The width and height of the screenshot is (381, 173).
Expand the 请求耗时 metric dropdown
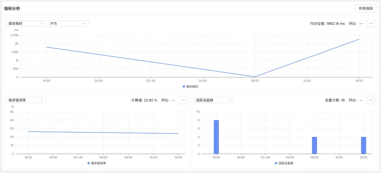(x=26, y=23)
